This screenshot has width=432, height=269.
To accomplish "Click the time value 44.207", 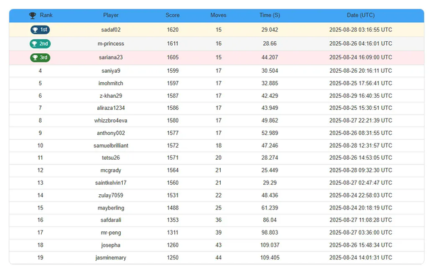I will (x=270, y=57).
